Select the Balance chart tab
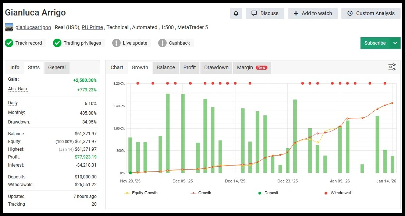This screenshot has width=405, height=216. point(166,67)
